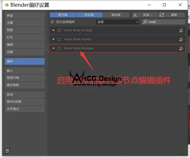Click the 安装... button
The width and height of the screenshot is (190, 158).
tap(145, 15)
